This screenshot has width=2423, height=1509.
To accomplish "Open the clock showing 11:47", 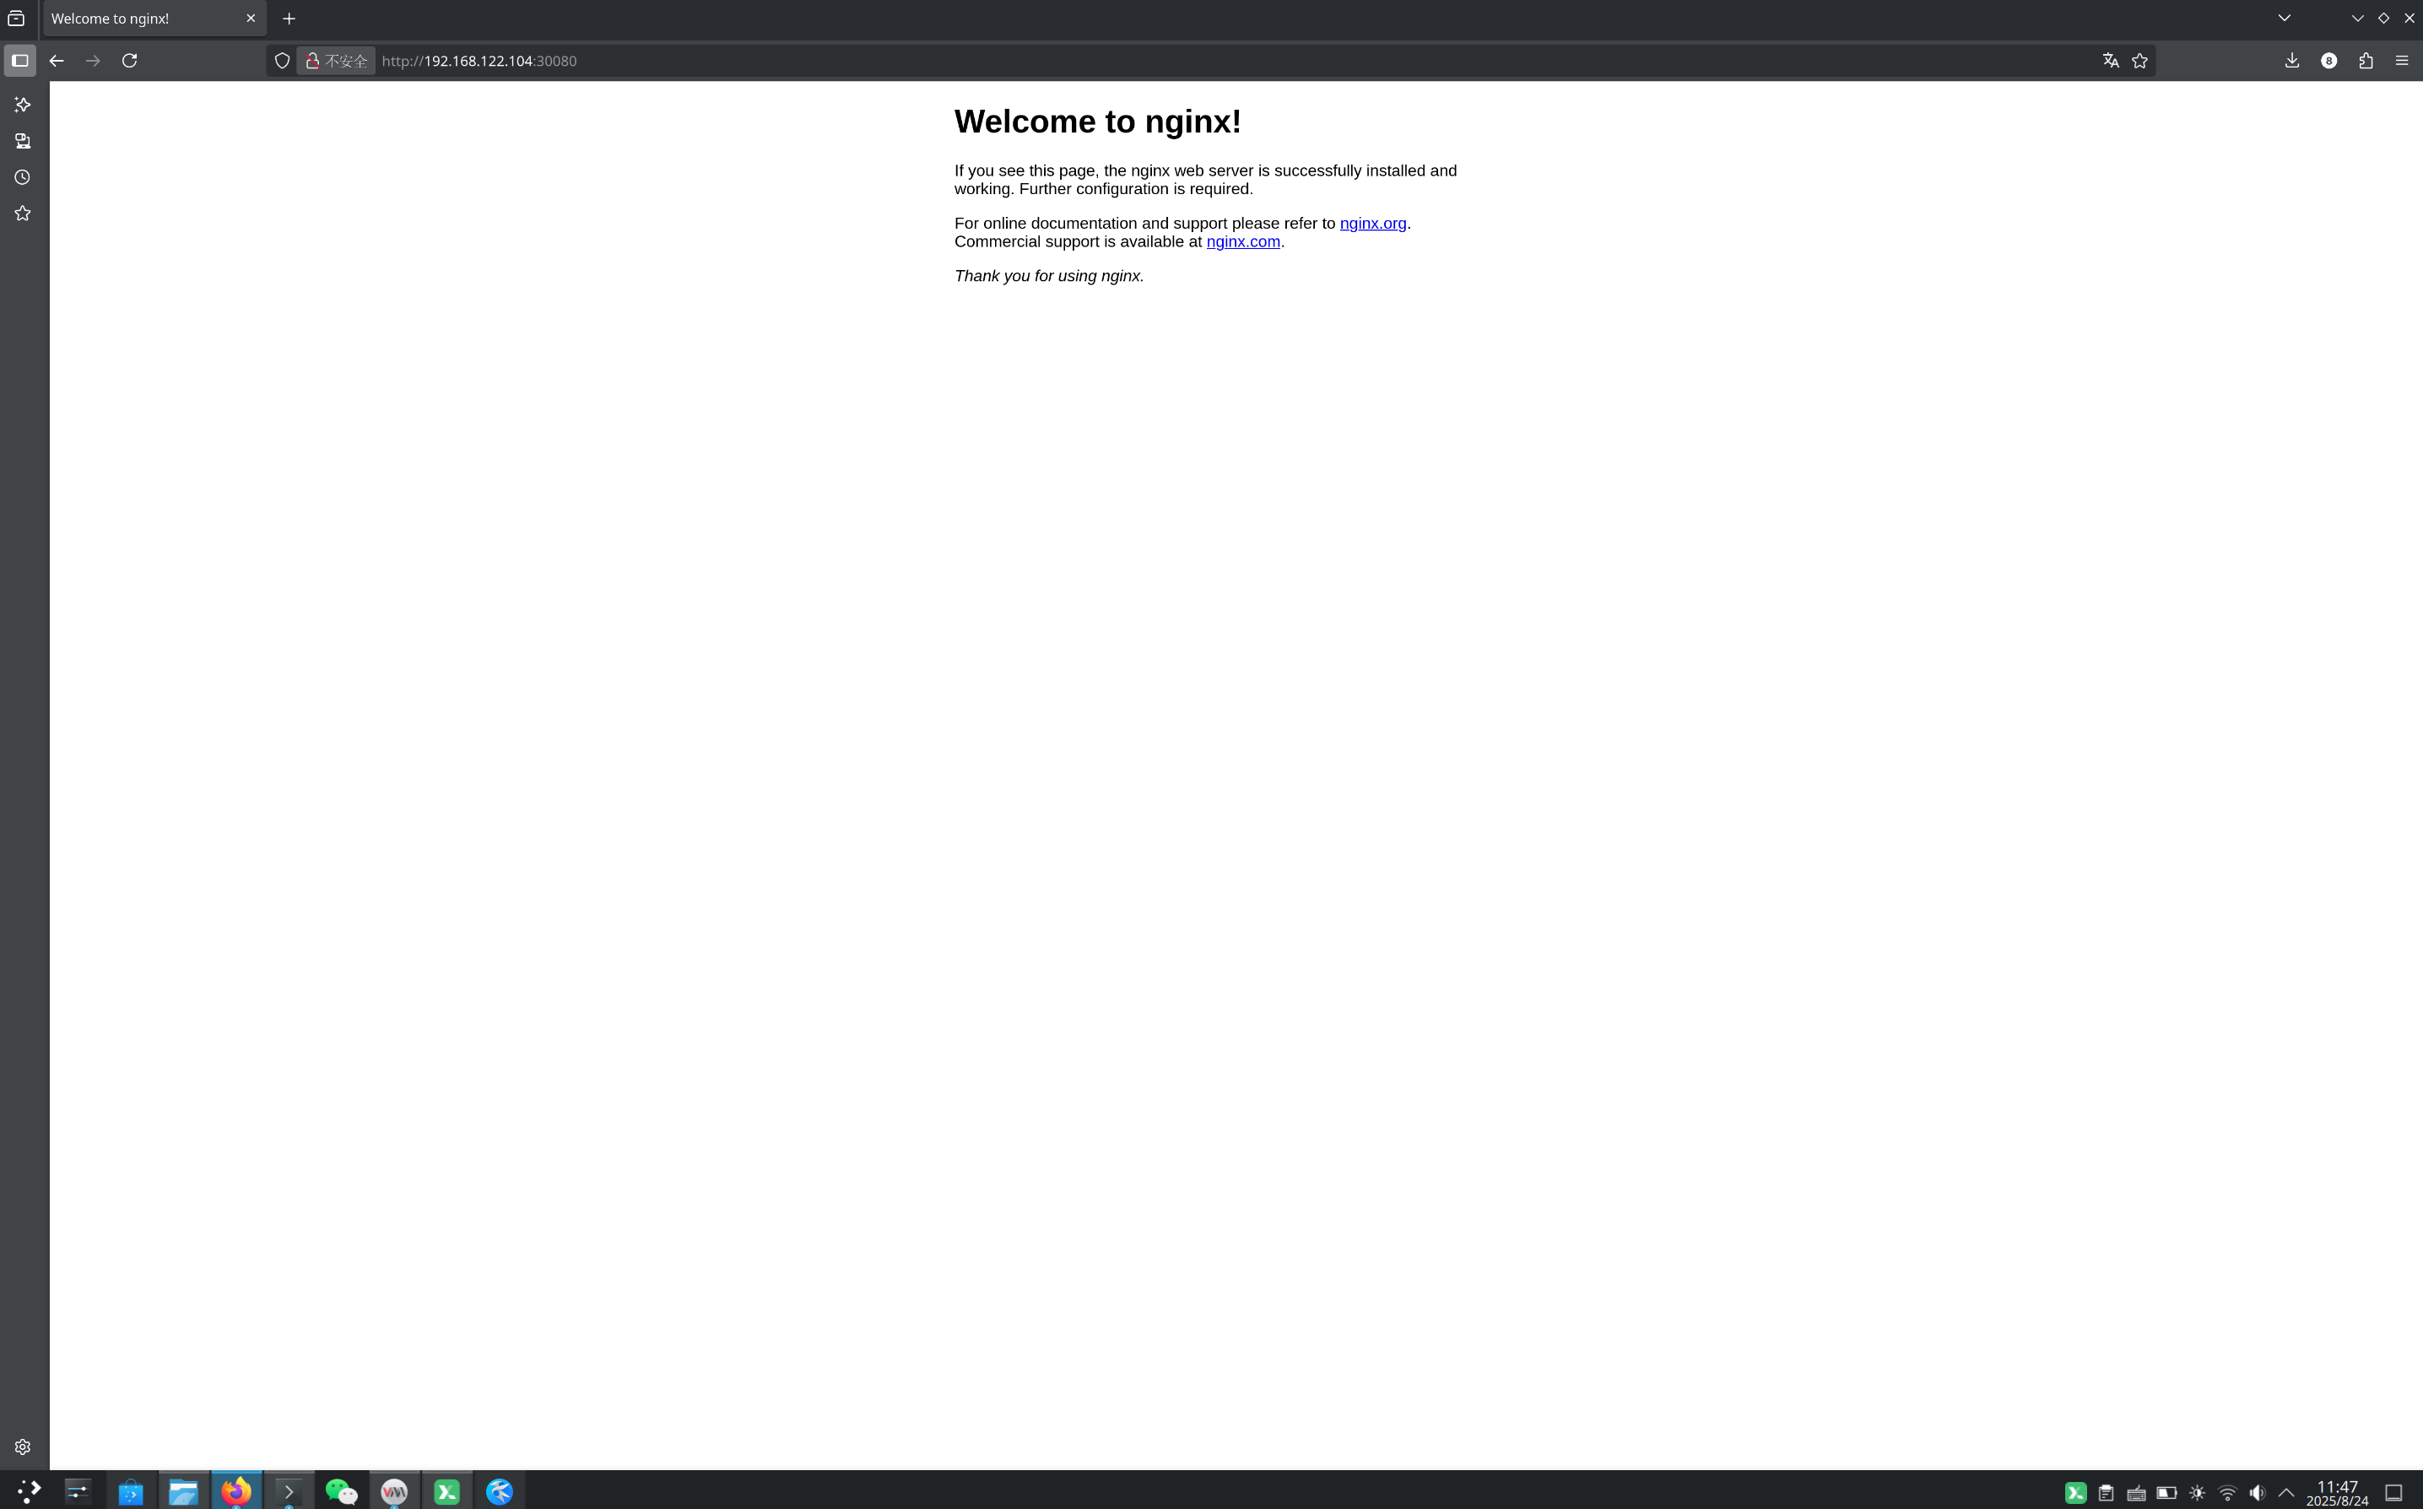I will (x=2337, y=1493).
